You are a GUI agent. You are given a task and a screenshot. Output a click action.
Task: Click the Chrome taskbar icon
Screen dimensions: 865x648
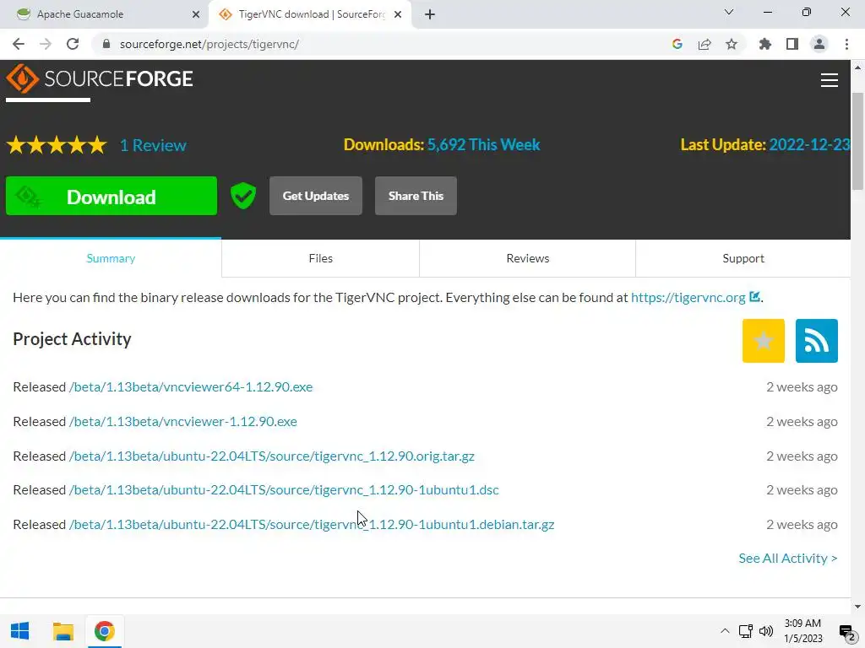tap(104, 631)
